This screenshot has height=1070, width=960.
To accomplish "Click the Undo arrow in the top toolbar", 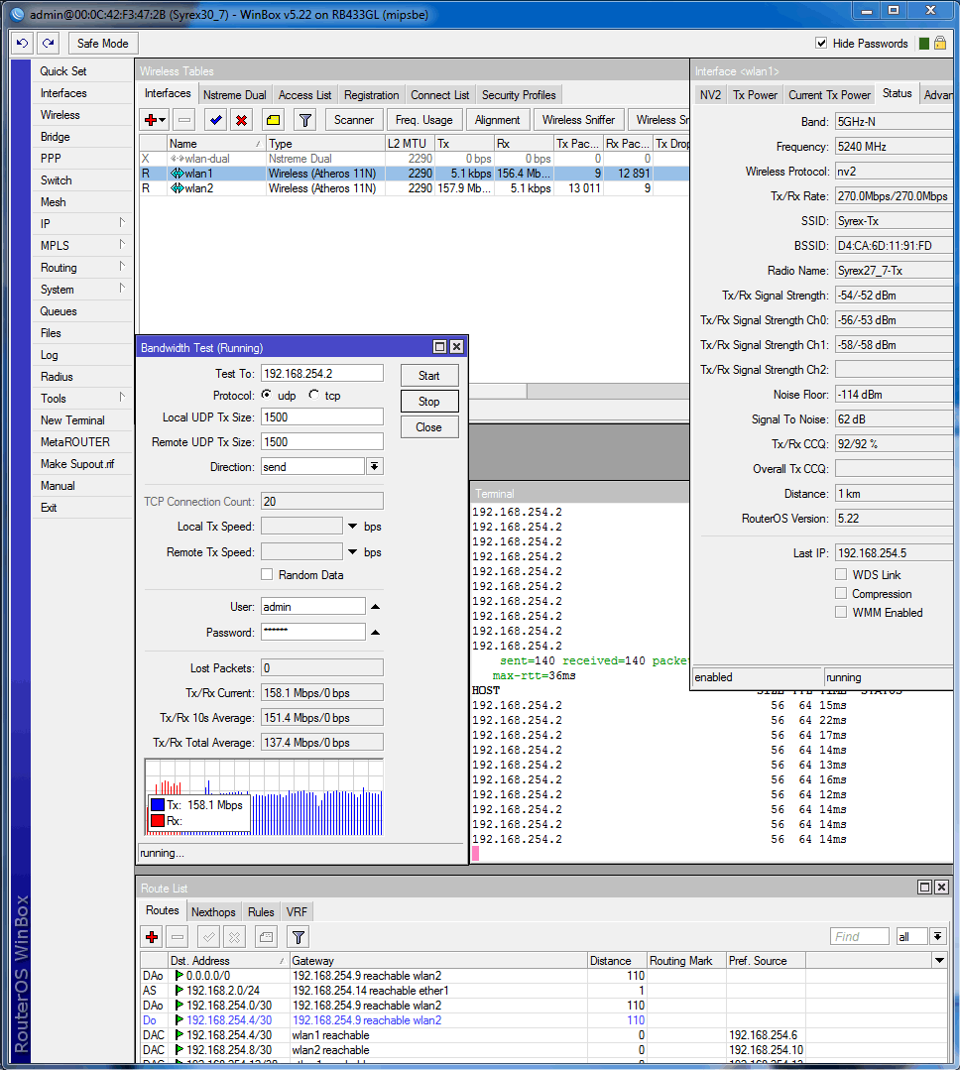I will coord(22,43).
